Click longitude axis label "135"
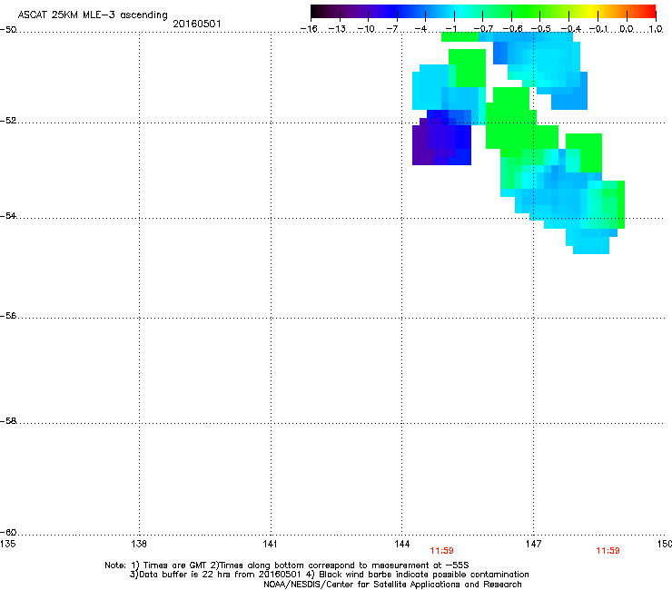The width and height of the screenshot is (672, 590). coord(7,544)
